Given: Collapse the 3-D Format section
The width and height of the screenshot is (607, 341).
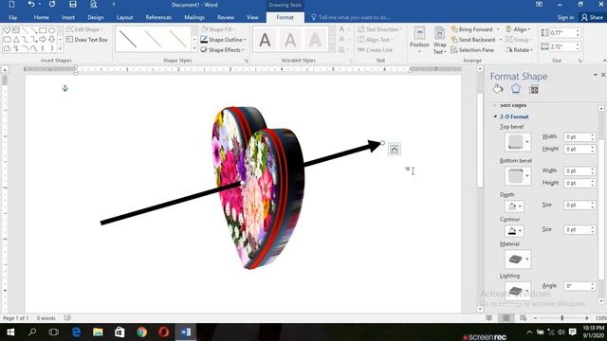Looking at the screenshot, I should click(495, 117).
